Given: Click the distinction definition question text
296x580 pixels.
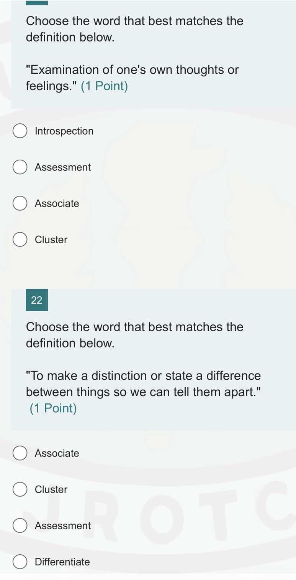Looking at the screenshot, I should [x=143, y=383].
